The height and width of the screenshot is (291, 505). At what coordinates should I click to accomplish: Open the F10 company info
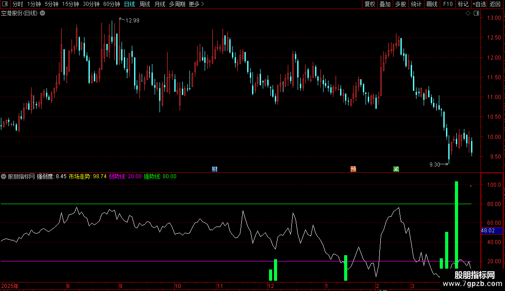447,4
